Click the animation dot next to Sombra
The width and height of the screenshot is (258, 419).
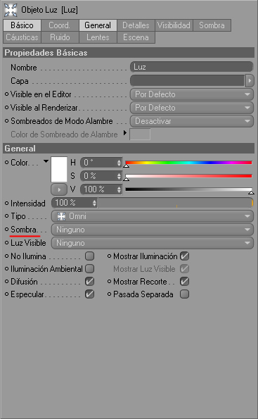(7, 230)
